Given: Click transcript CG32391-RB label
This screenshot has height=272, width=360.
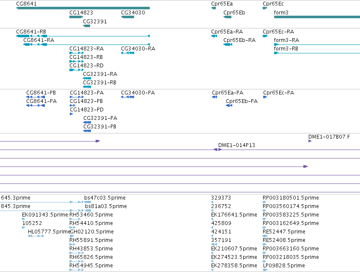Looking at the screenshot, I should pos(100,83).
